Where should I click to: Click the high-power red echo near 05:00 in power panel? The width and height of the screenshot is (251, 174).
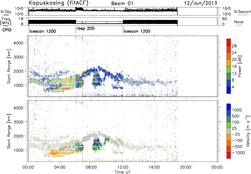(67, 88)
